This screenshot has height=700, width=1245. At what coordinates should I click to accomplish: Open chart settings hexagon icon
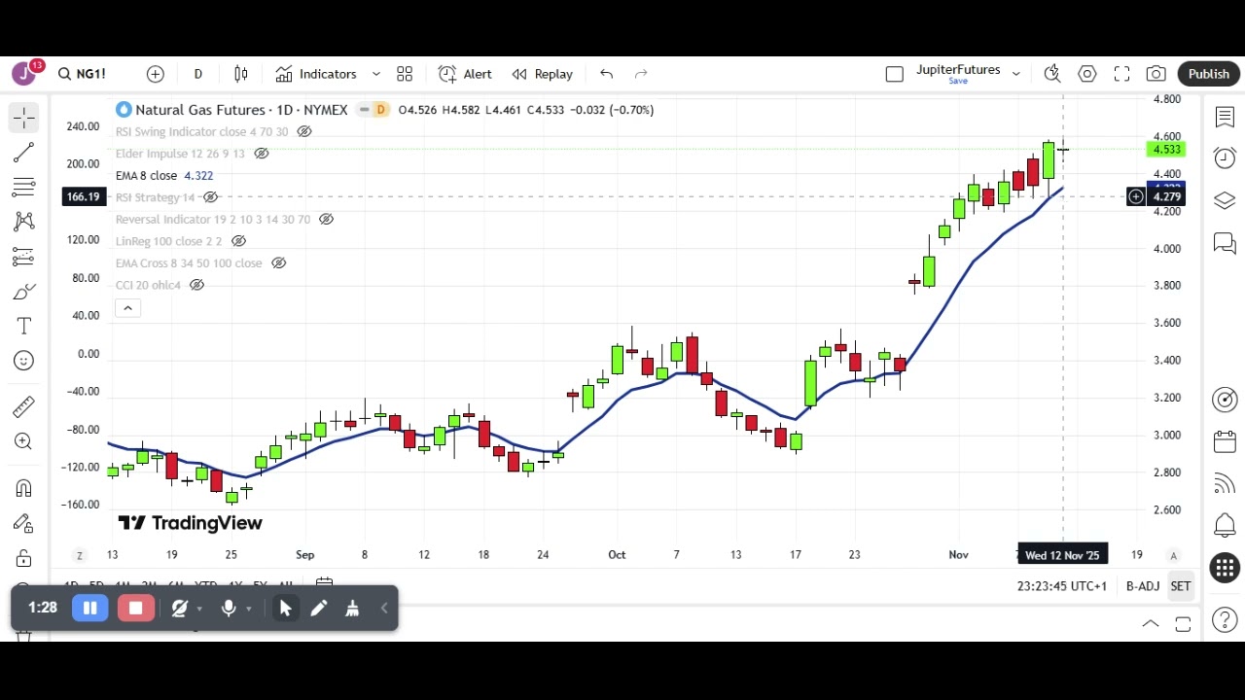coord(1087,74)
